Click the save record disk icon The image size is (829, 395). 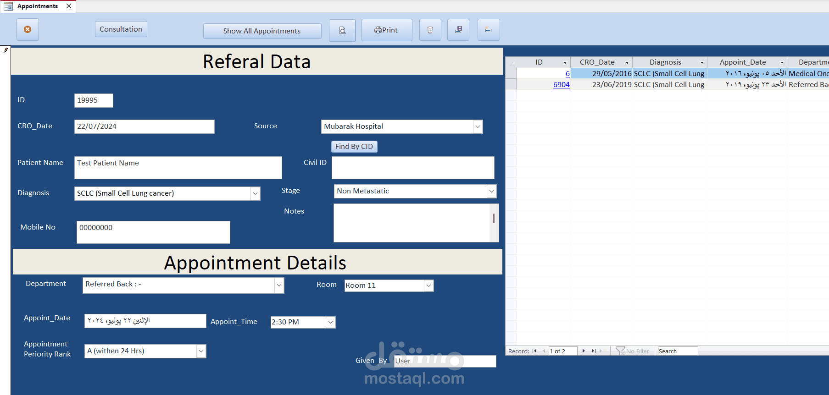click(458, 30)
